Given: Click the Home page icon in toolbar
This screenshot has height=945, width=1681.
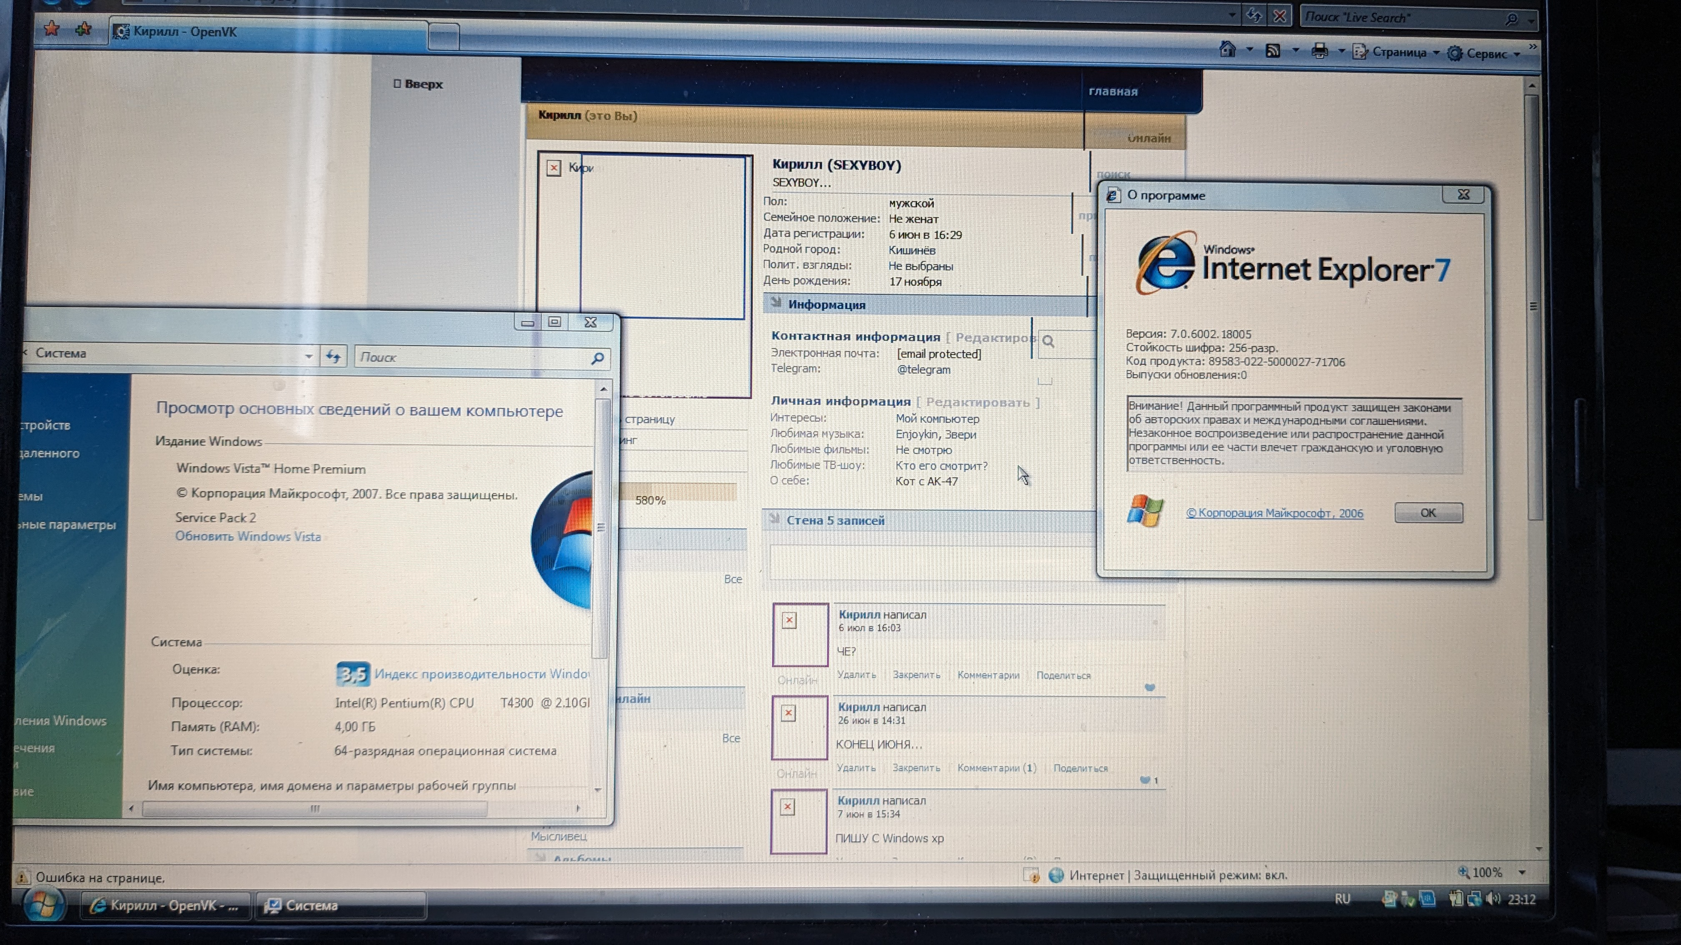Looking at the screenshot, I should [x=1227, y=50].
